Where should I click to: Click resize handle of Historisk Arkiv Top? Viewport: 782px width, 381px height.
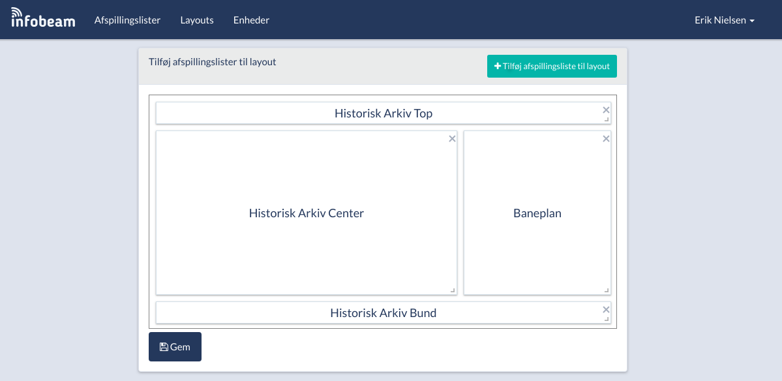tap(607, 119)
